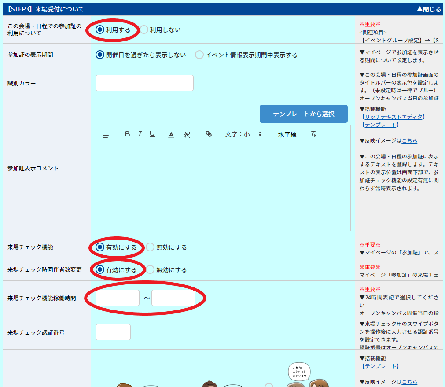Open font color picker icon
This screenshot has height=387, width=445.
[171, 135]
